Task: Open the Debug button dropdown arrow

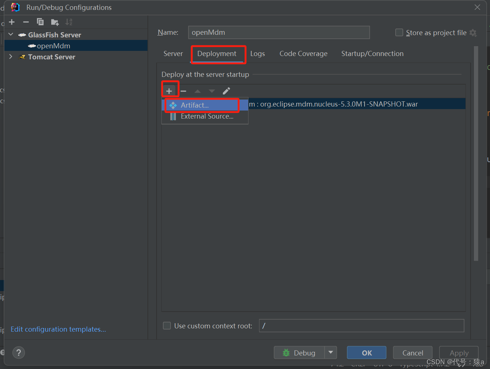Action: pos(331,353)
